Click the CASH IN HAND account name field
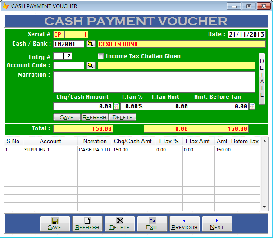 (182, 44)
